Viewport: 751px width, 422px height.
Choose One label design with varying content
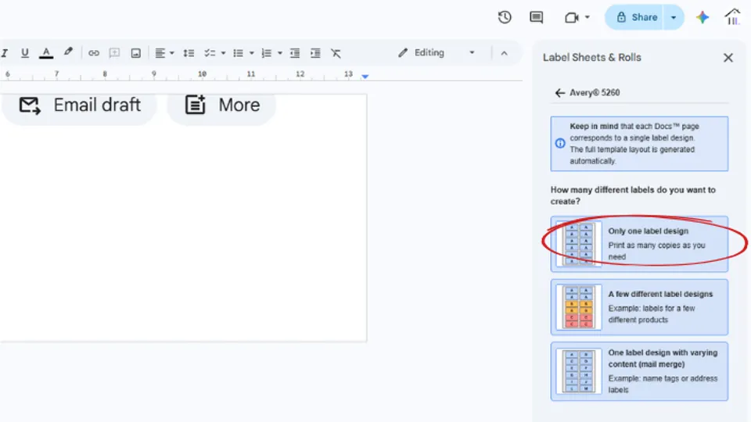639,370
